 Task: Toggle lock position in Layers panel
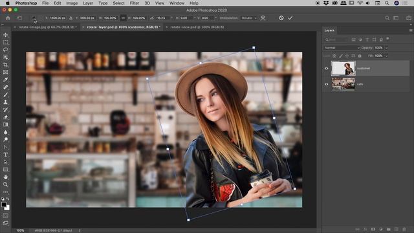tap(347, 56)
